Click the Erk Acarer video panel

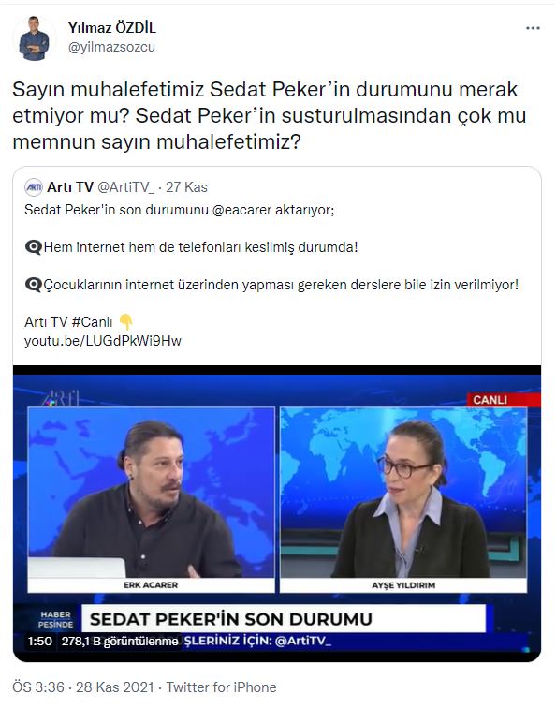point(151,500)
